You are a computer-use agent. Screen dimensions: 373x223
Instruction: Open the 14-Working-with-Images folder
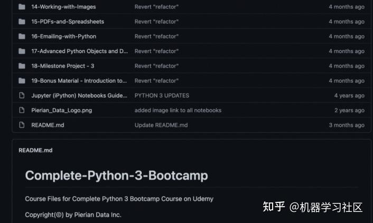point(63,7)
